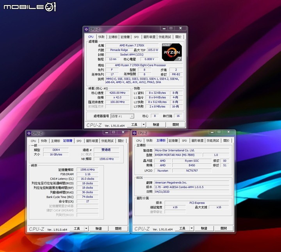Open the 快取 tab in the mainboard window
The width and height of the screenshot is (281, 252).
149,141
